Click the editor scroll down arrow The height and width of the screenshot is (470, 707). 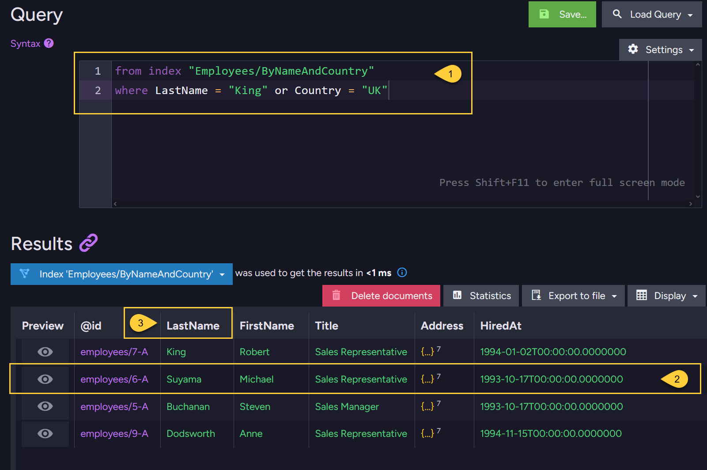[x=698, y=197]
